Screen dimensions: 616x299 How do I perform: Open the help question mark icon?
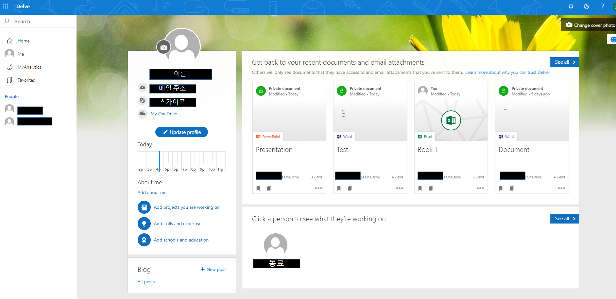(x=602, y=6)
